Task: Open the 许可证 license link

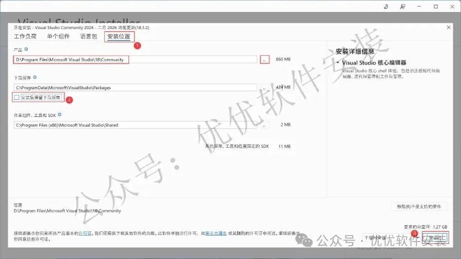Action: [x=85, y=234]
